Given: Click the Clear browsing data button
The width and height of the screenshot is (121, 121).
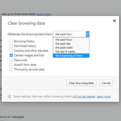Looking at the screenshot, I should pyautogui.click(x=81, y=83).
